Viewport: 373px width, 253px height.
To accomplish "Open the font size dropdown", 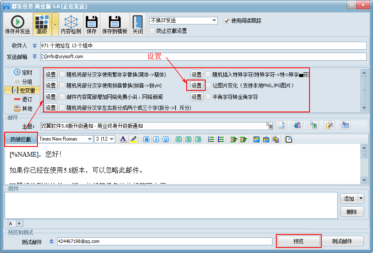I will (x=111, y=139).
